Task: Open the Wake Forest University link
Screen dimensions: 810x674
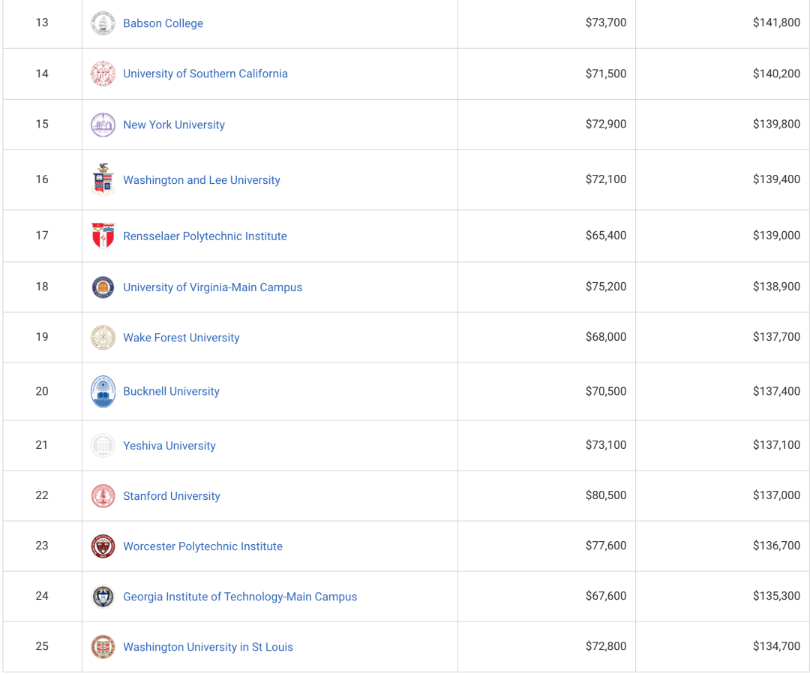Action: pyautogui.click(x=181, y=338)
